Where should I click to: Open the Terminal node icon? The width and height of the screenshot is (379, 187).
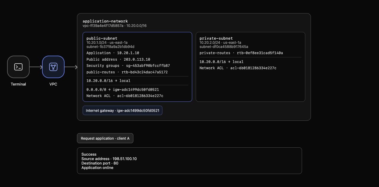(18, 67)
